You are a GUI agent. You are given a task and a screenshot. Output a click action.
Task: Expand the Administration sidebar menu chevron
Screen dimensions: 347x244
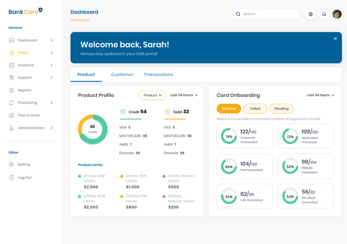pos(51,128)
